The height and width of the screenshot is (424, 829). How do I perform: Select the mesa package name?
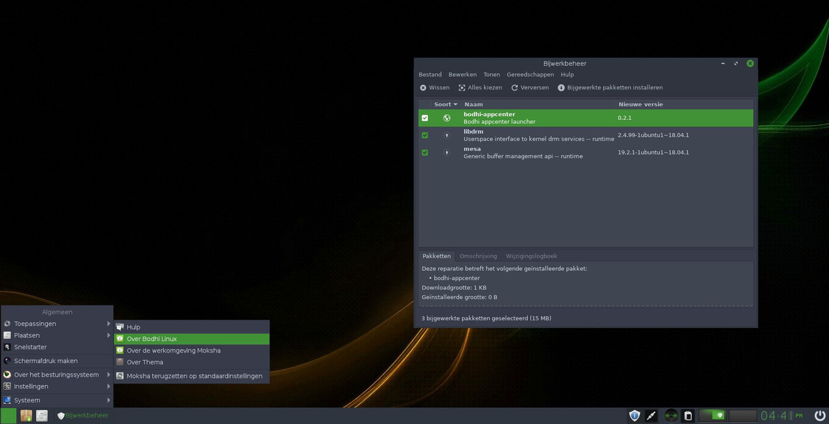tap(472, 148)
